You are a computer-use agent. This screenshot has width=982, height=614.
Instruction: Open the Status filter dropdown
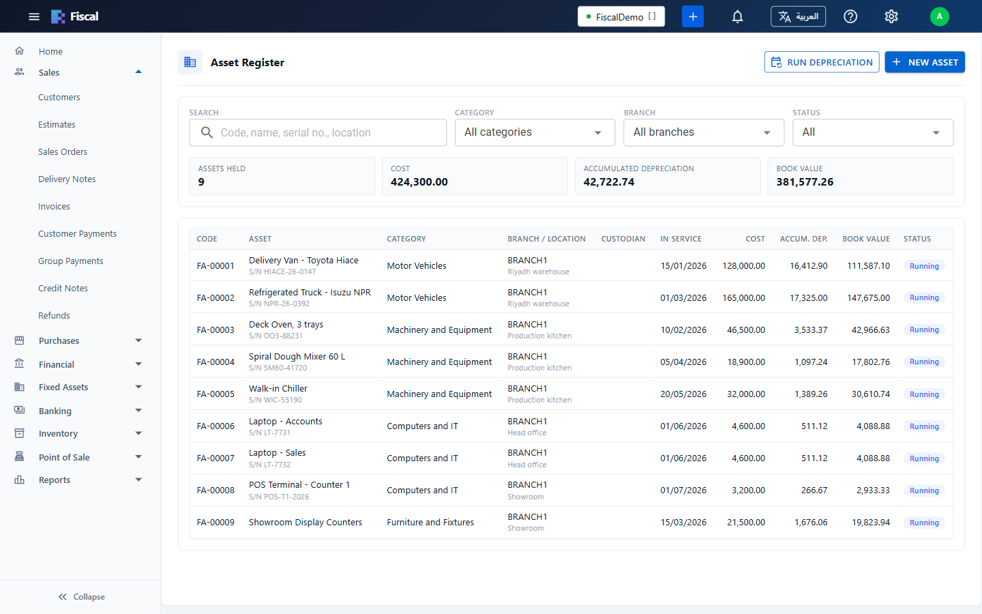[873, 132]
